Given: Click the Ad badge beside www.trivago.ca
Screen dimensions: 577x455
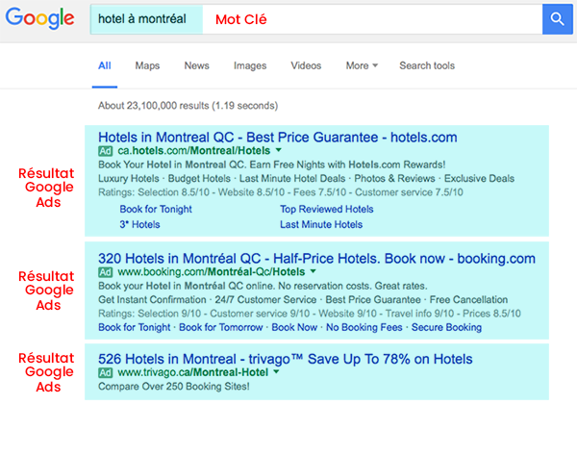Looking at the screenshot, I should click(105, 373).
